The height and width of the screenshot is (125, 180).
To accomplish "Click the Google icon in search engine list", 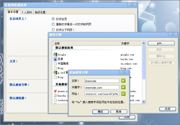I will (55, 55).
